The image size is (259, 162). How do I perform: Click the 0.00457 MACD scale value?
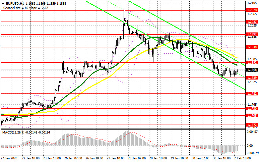(252, 132)
